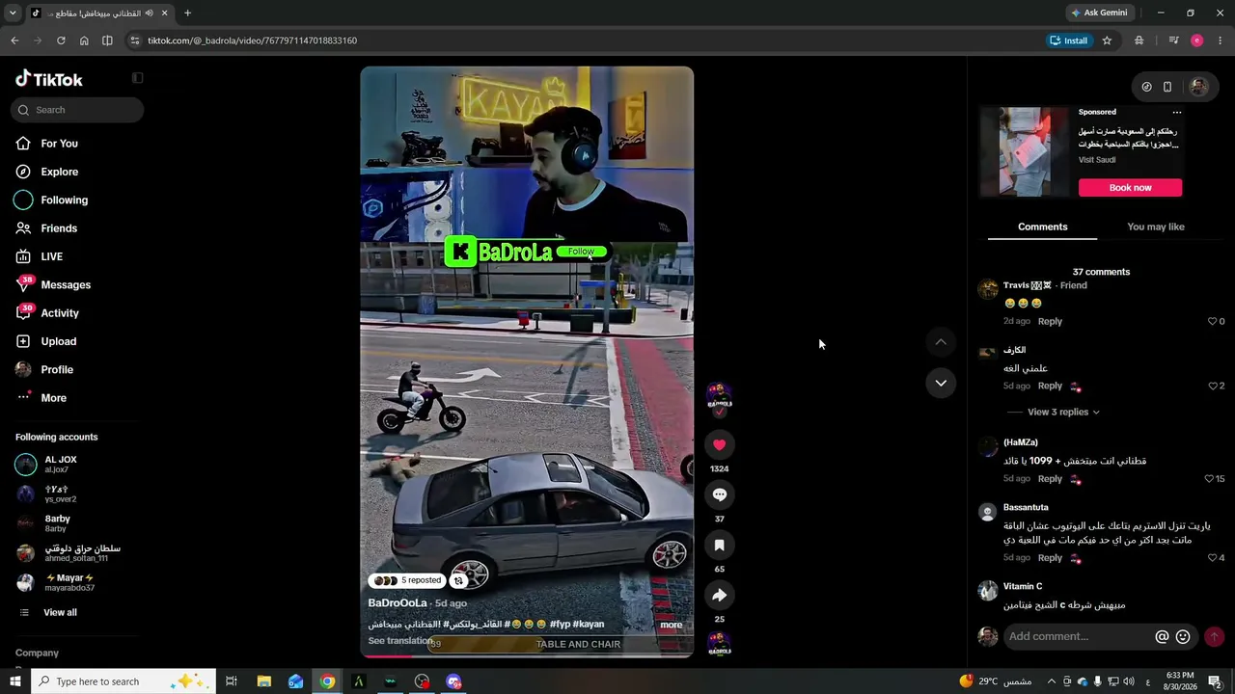Screen dimensions: 1235x694
Task: Open video comments via speech bubble icon
Action: point(719,494)
